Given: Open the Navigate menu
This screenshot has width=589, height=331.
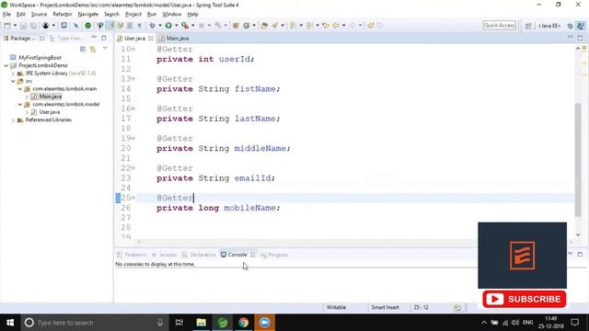Looking at the screenshot, I should tap(88, 15).
